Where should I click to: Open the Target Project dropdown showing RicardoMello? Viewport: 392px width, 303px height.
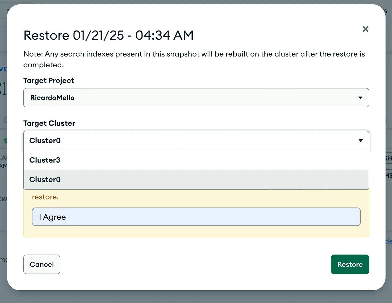coord(196,98)
